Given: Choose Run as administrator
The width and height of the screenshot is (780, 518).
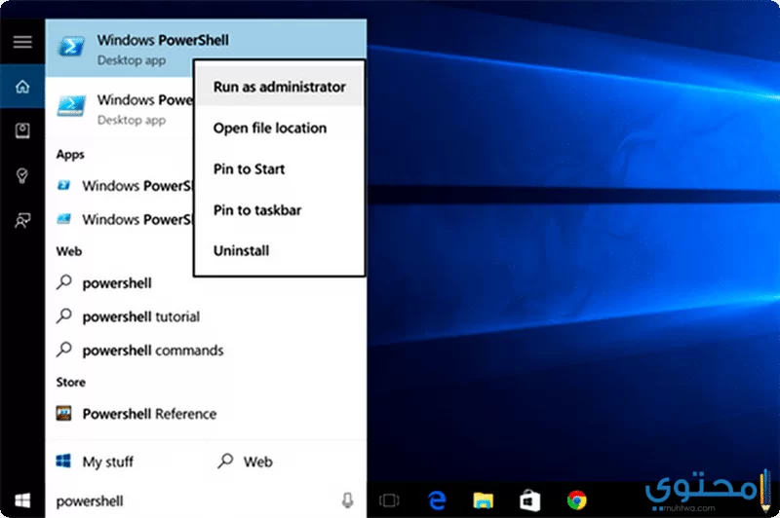Looking at the screenshot, I should tap(279, 87).
